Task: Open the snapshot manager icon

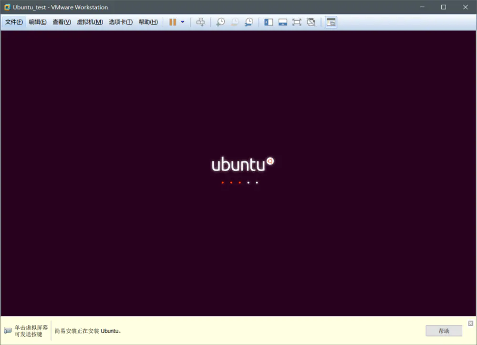Action: [x=249, y=22]
